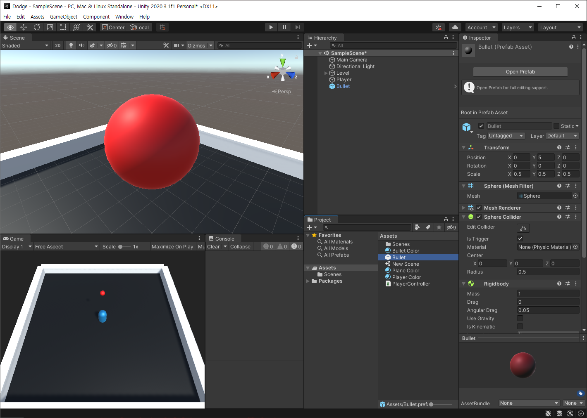The image size is (587, 418).
Task: Toggle scene audio speaker icon
Action: tap(82, 45)
